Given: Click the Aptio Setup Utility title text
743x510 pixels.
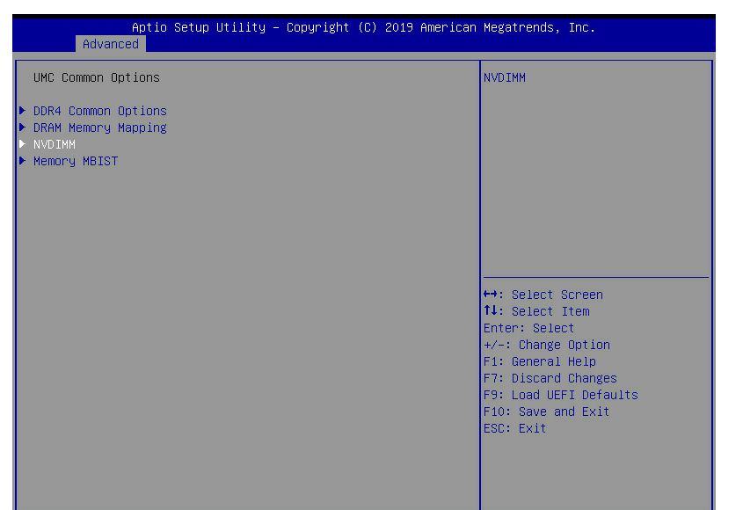Looking at the screenshot, I should click(363, 27).
